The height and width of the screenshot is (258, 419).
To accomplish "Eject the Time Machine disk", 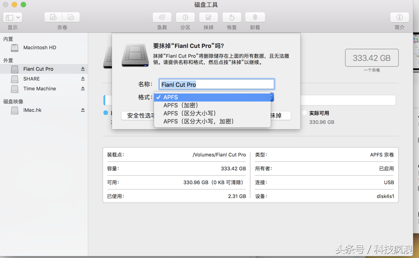I will pyautogui.click(x=83, y=89).
